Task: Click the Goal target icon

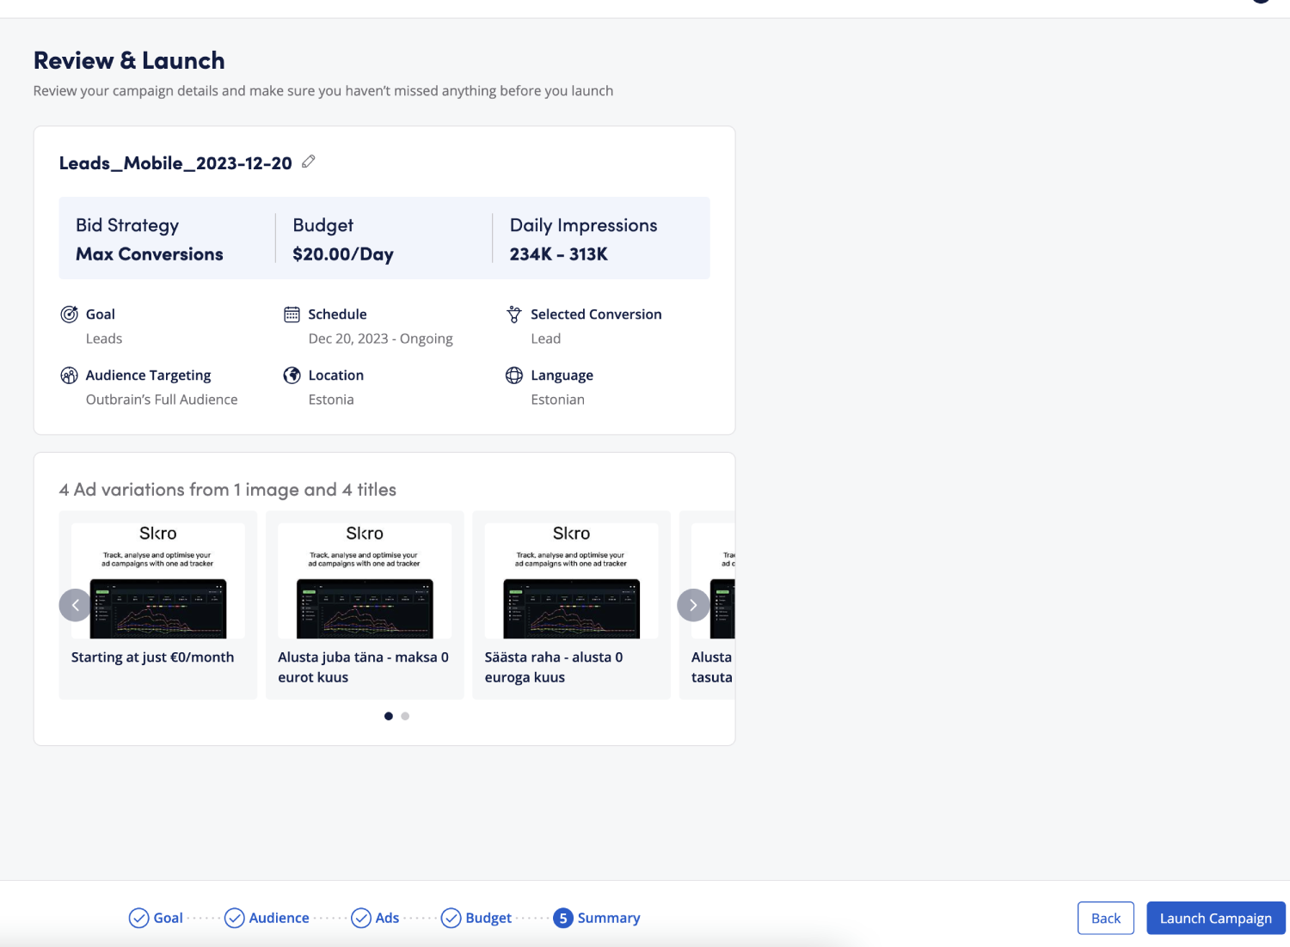Action: [69, 315]
